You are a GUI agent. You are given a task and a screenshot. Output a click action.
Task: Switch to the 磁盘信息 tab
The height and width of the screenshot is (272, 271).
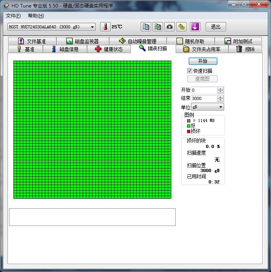pyautogui.click(x=65, y=49)
